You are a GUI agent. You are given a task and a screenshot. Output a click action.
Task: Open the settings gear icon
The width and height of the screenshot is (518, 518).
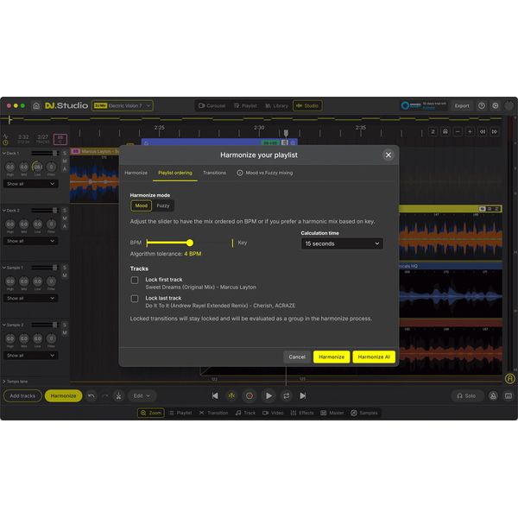point(496,105)
